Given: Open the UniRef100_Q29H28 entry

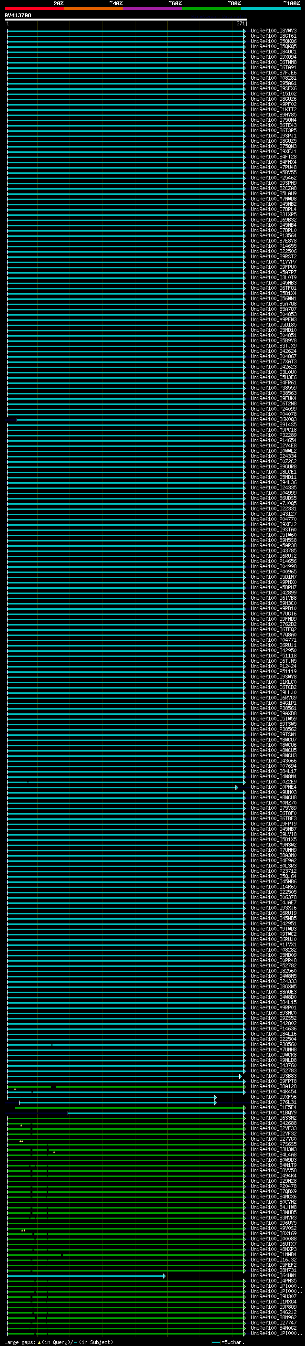Looking at the screenshot, I should point(274,1181).
